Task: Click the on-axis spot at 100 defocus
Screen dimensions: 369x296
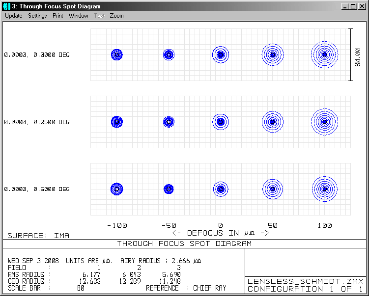Action: pos(324,54)
